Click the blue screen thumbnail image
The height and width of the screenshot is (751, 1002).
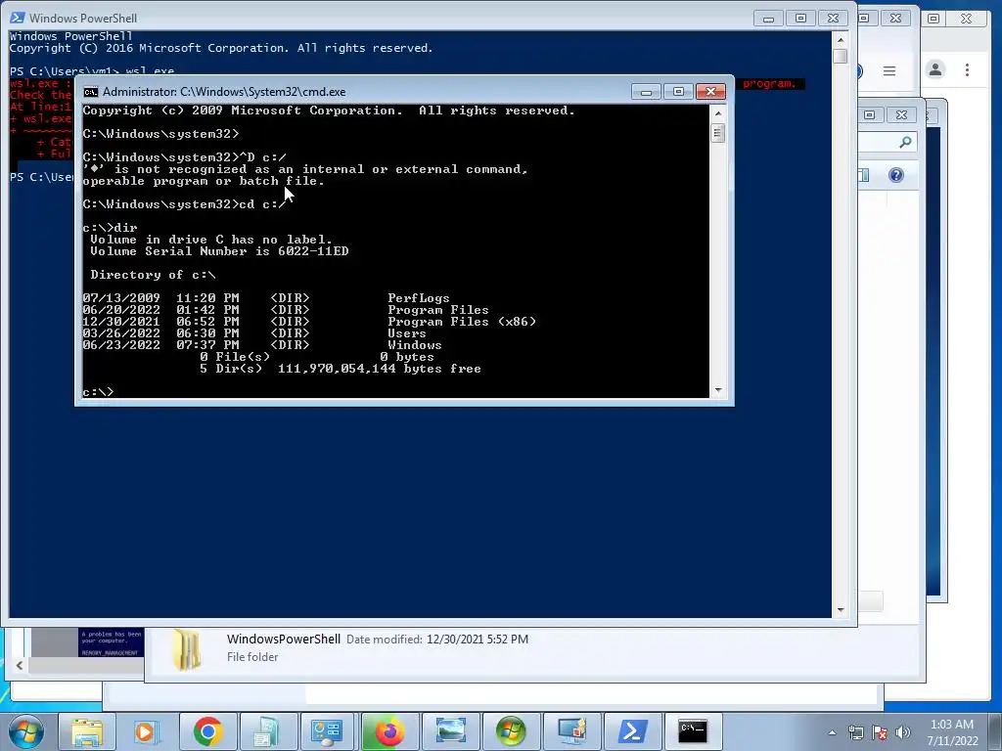[112, 642]
